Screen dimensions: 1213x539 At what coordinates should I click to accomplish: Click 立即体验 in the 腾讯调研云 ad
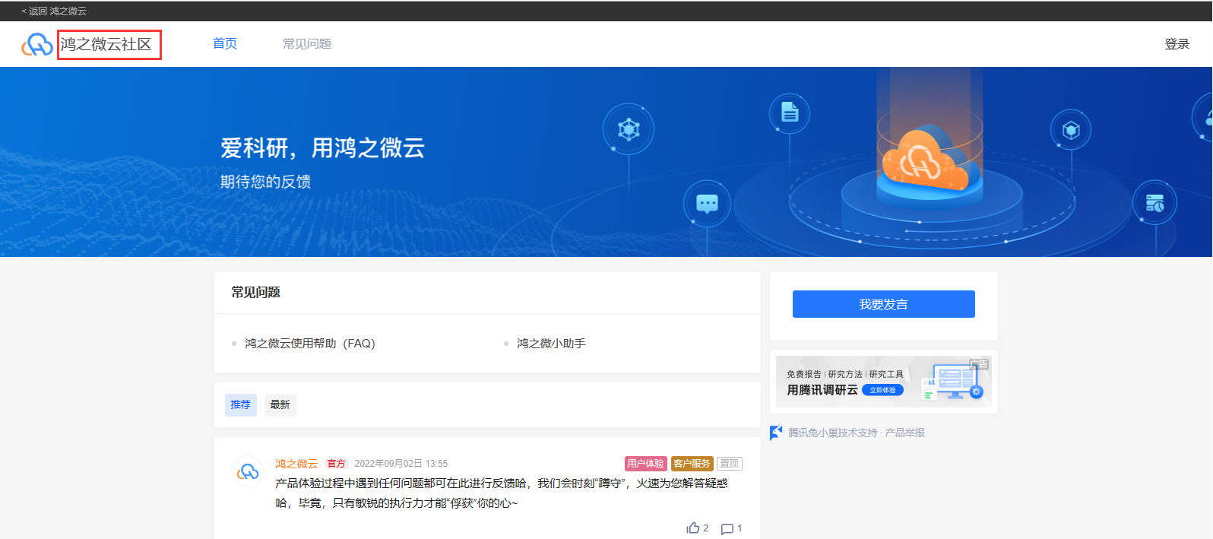(882, 390)
